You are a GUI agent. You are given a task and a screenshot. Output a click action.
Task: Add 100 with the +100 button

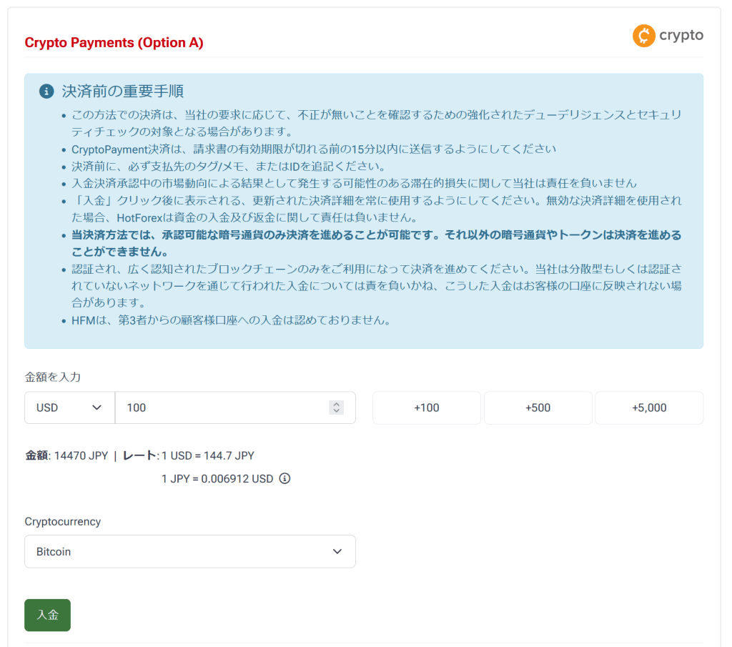(x=427, y=408)
